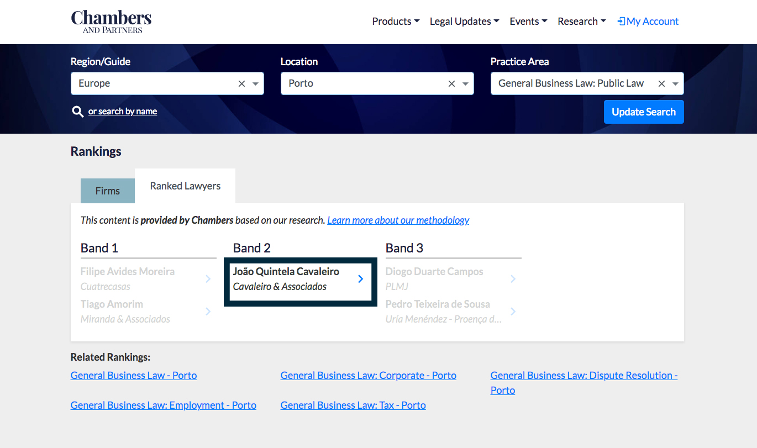This screenshot has width=757, height=448.
Task: Open 'Learn more about our methodology' link
Action: click(x=398, y=220)
